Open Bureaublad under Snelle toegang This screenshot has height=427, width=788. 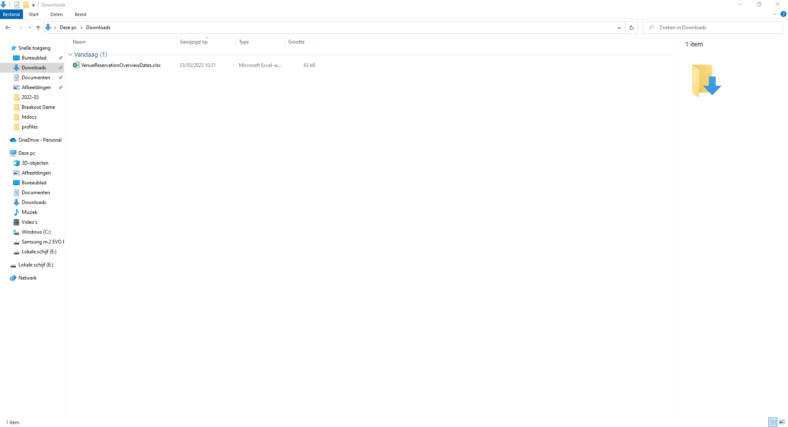[34, 58]
